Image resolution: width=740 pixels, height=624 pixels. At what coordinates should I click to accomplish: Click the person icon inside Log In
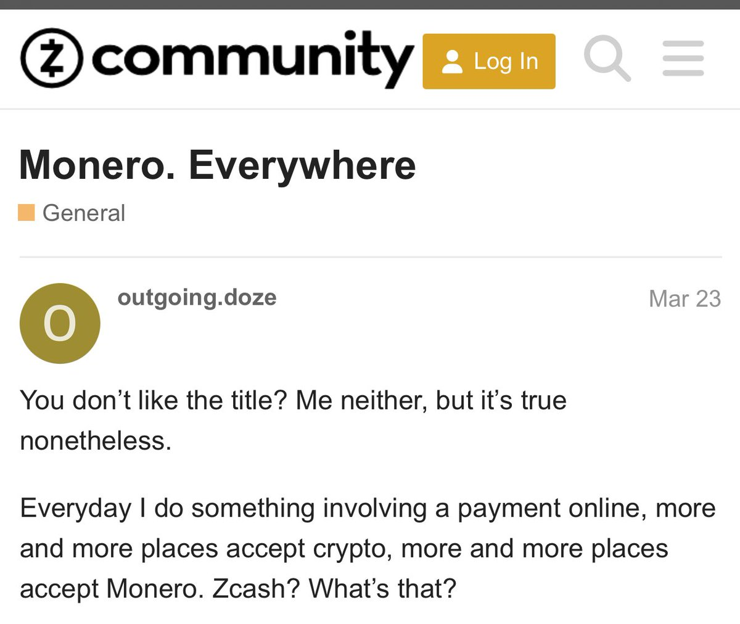point(453,62)
